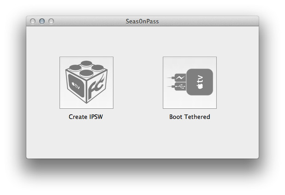Click the rear top stud on the brick
This screenshot has height=195, width=285.
point(87,63)
